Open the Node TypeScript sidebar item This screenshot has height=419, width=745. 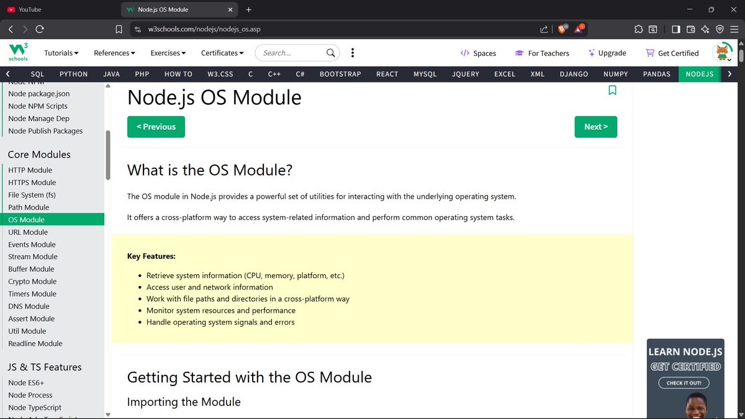click(x=35, y=408)
